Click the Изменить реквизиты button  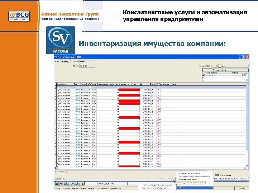pos(228,179)
